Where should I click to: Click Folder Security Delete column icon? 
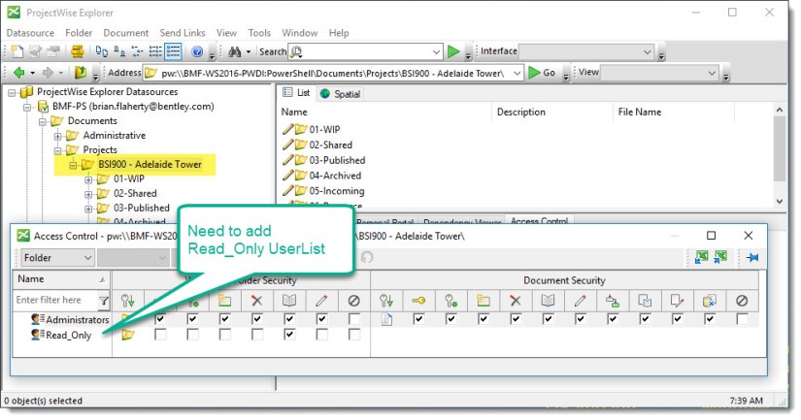coord(257,301)
